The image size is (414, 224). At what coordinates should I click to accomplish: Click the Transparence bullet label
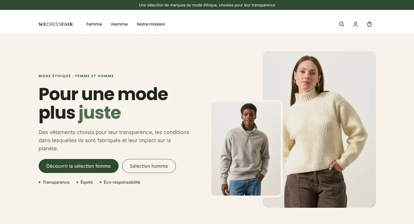click(56, 182)
